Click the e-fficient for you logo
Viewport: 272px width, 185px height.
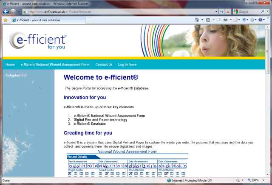pos(38,41)
